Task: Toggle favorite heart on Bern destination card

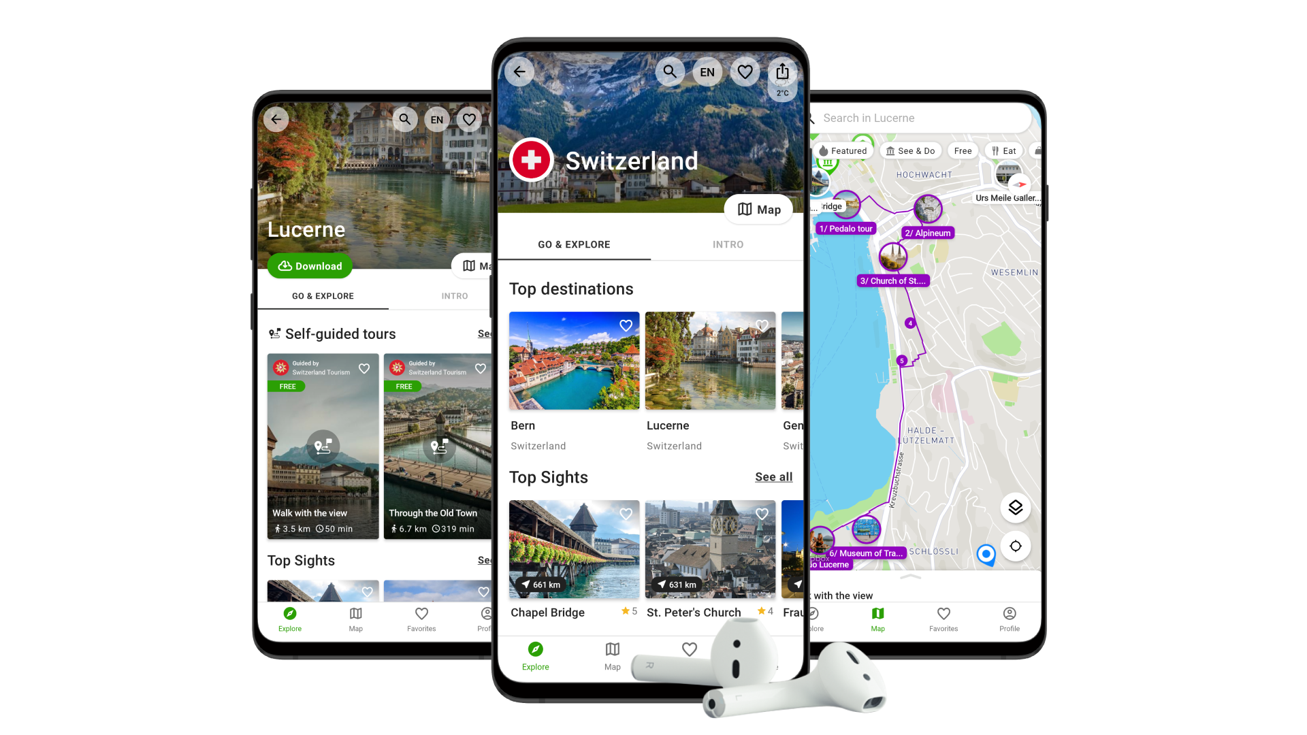Action: point(625,325)
